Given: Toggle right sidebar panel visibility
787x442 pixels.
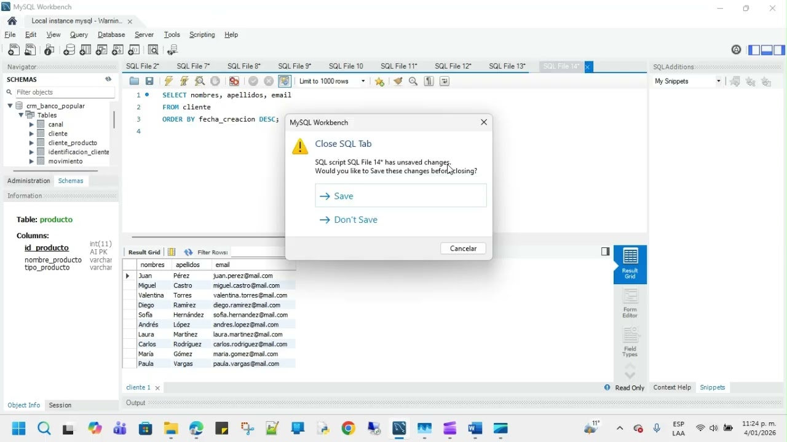Looking at the screenshot, I should point(779,50).
